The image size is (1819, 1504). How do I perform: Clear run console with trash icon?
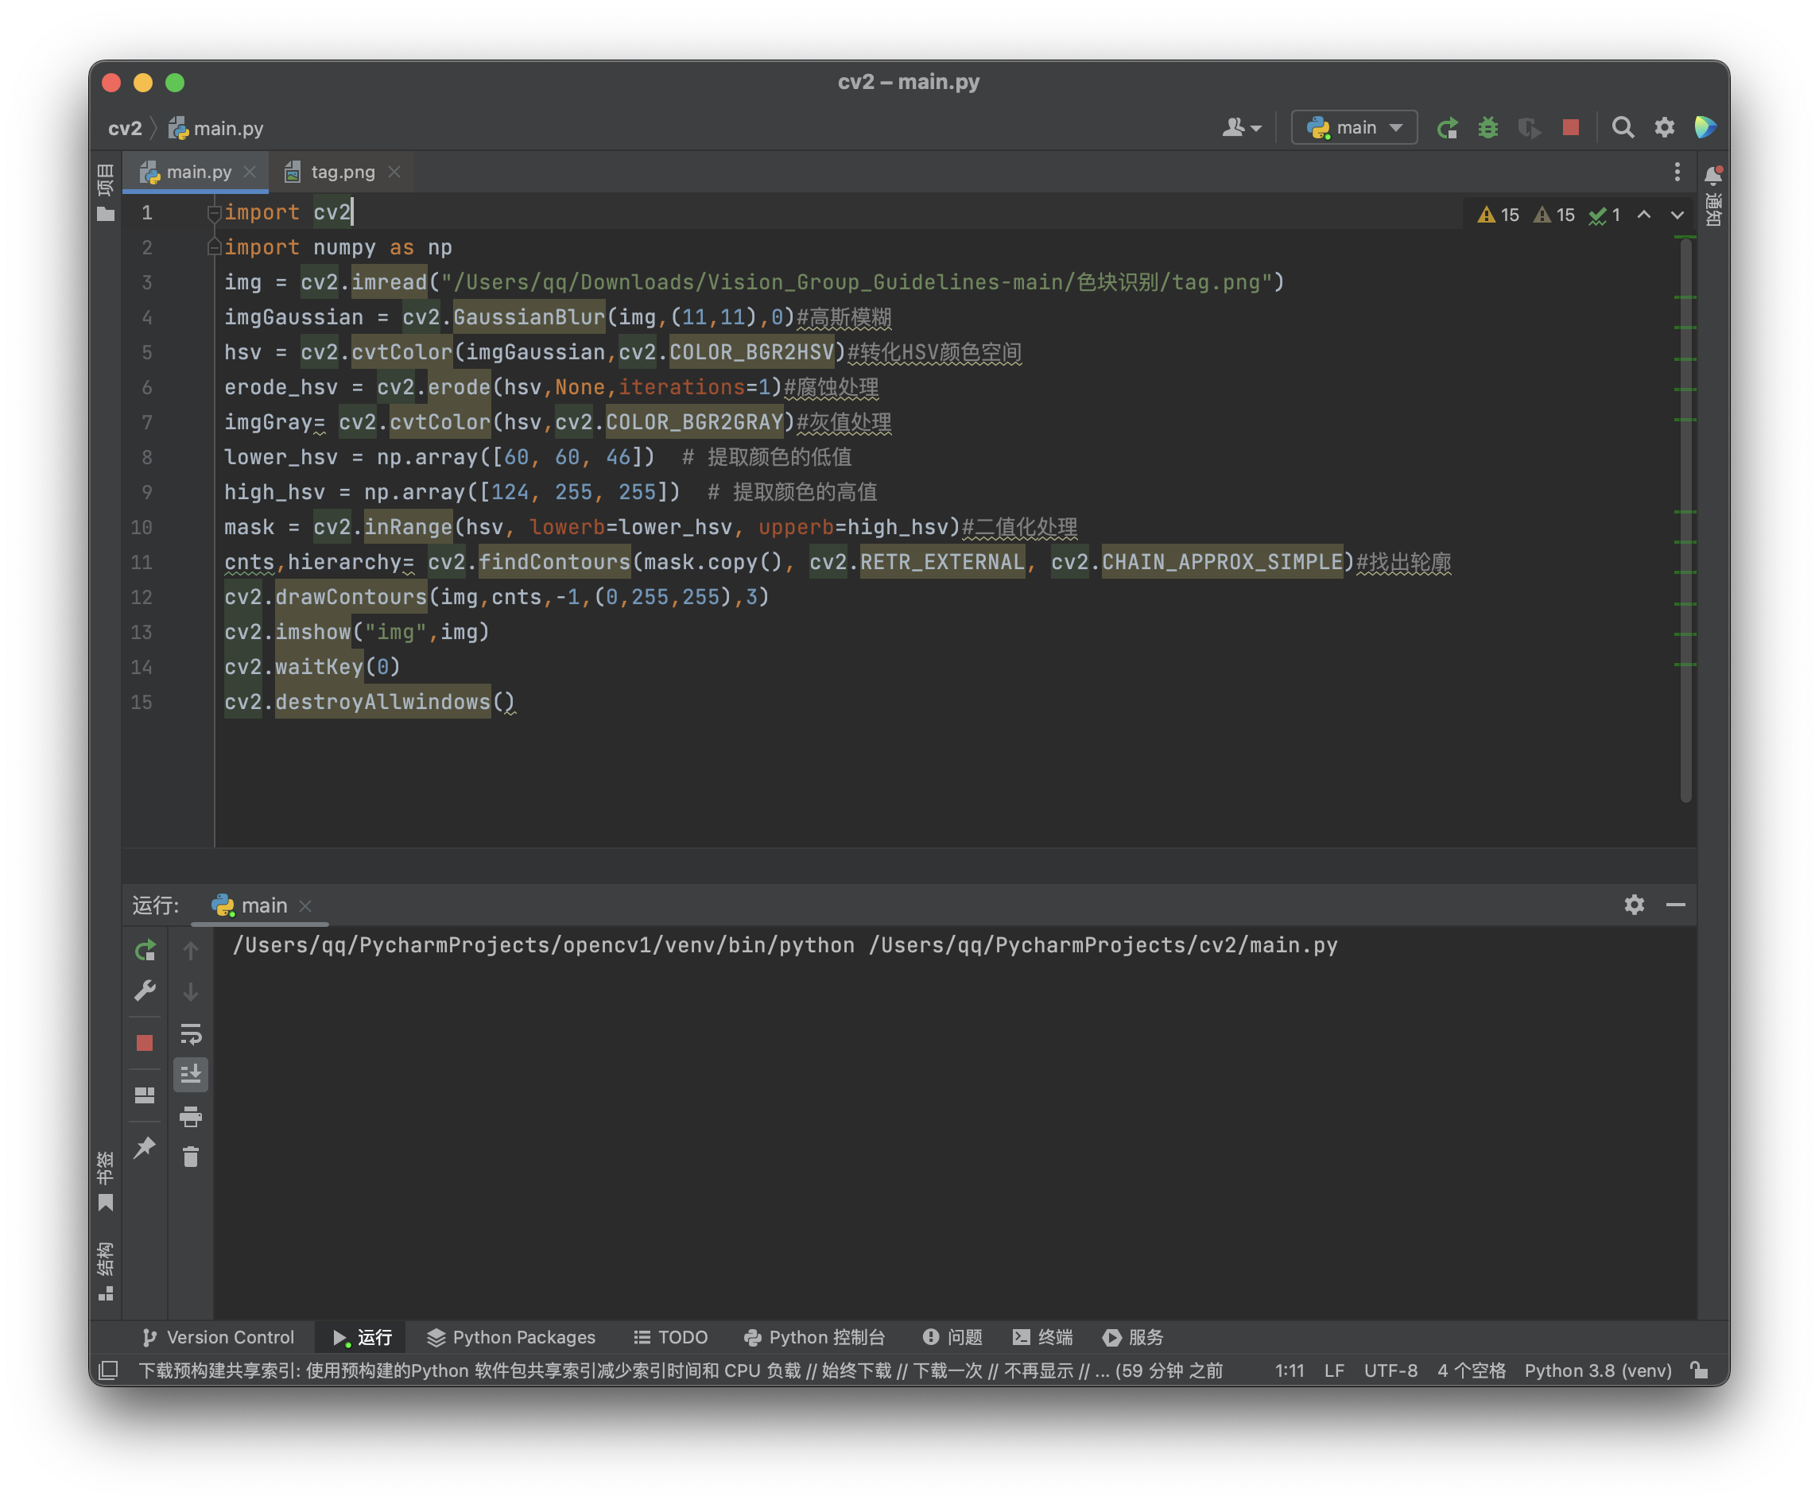pyautogui.click(x=191, y=1157)
